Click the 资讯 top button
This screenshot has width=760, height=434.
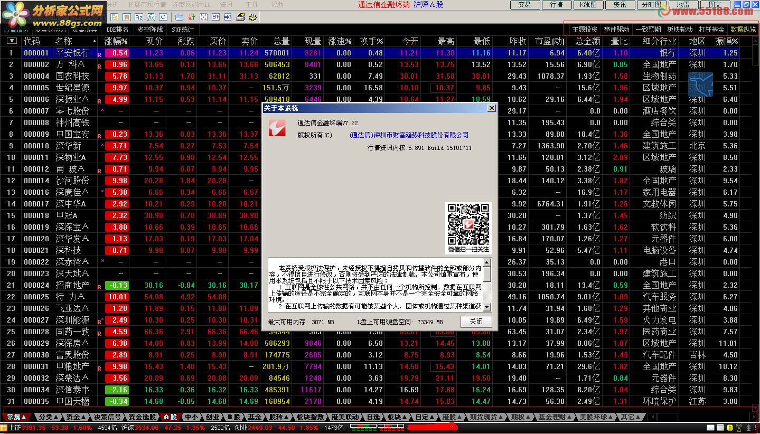coord(620,5)
